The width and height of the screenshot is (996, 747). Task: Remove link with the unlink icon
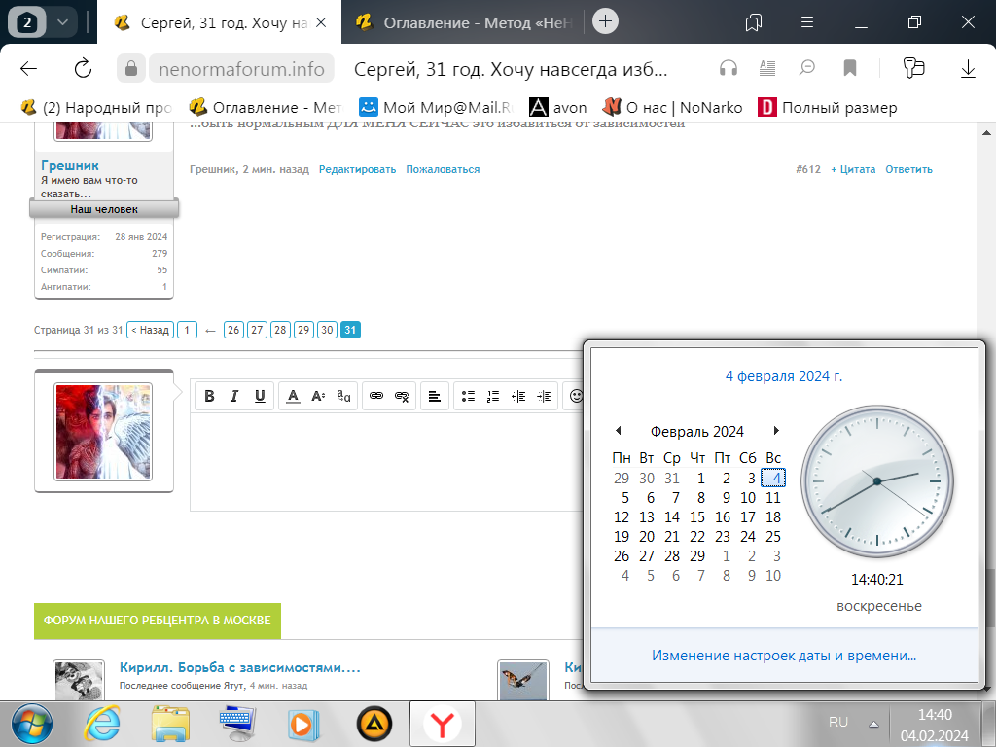coord(402,396)
